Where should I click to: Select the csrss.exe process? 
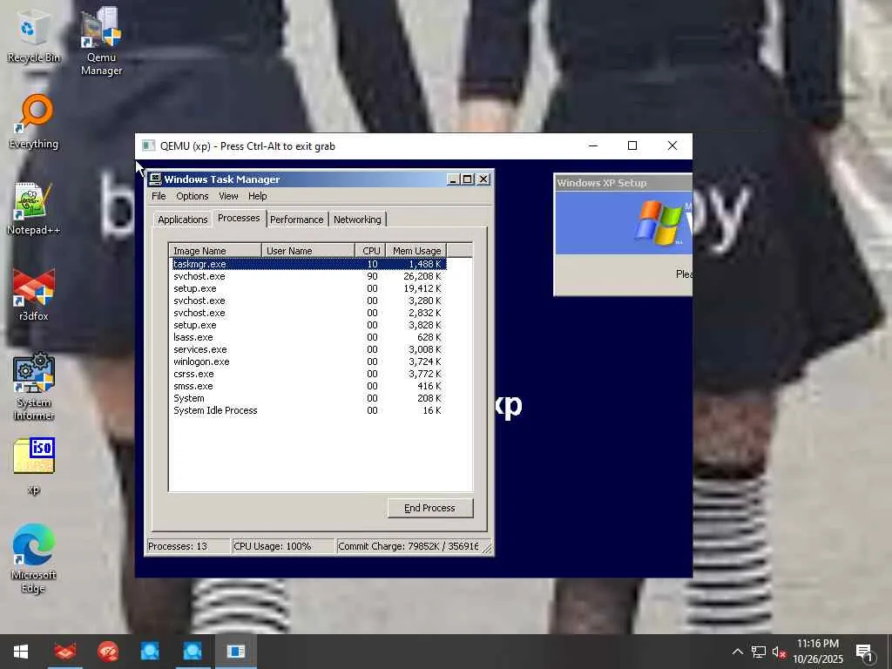tap(309, 374)
